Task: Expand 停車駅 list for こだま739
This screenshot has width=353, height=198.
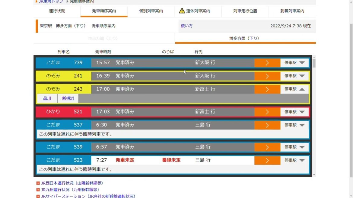Action: 294,63
